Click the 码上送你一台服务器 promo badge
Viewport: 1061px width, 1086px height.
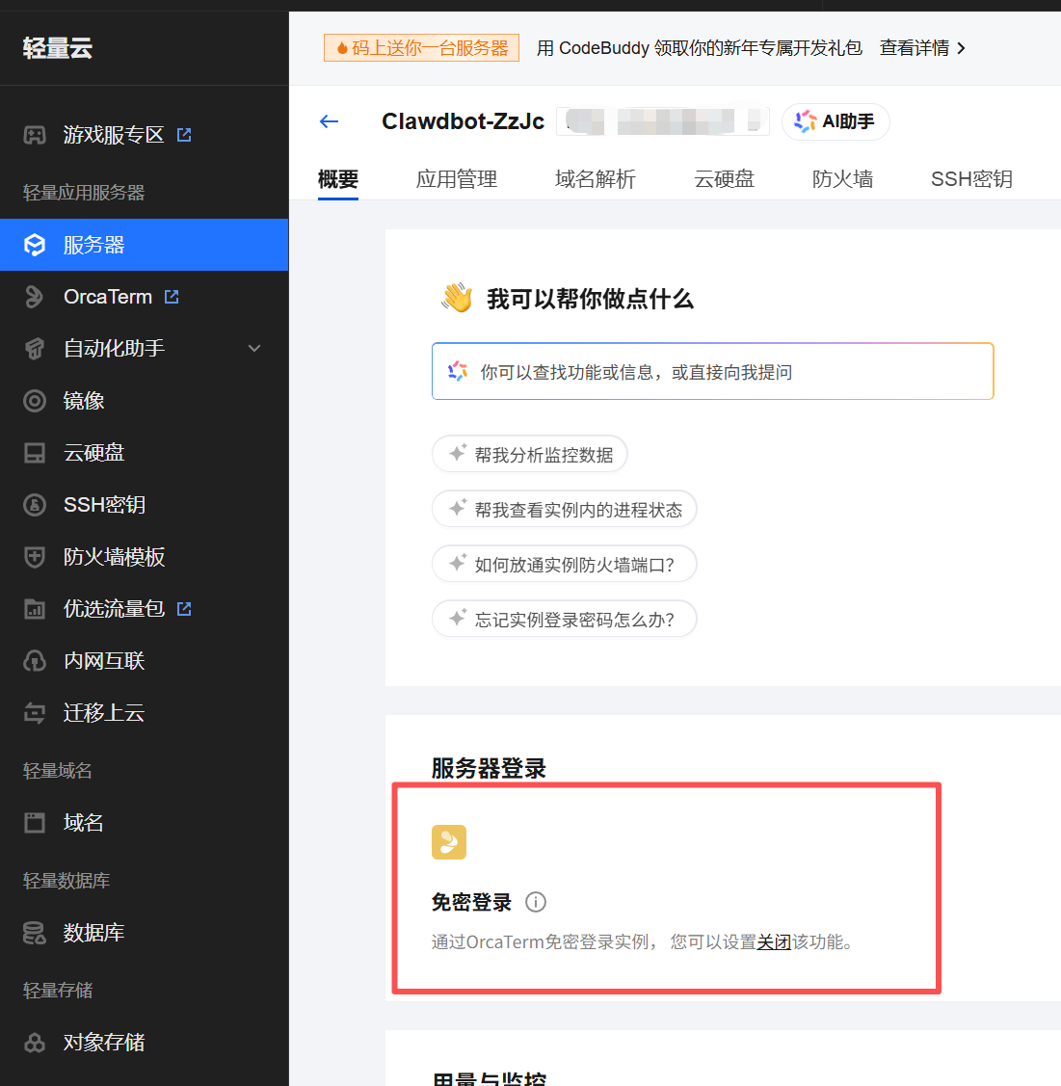[422, 48]
